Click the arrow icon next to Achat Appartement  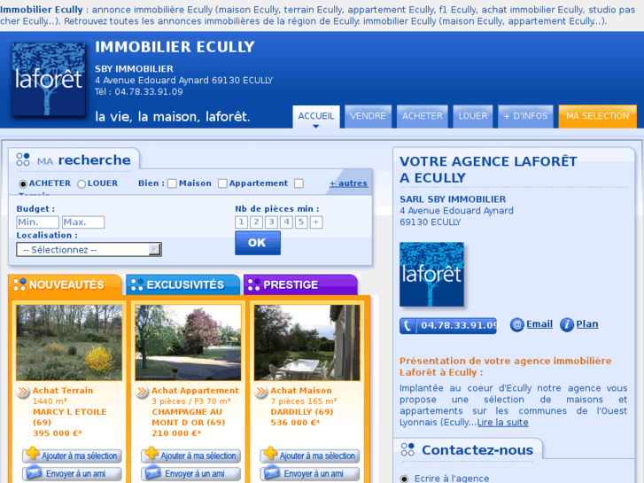pyautogui.click(x=142, y=391)
